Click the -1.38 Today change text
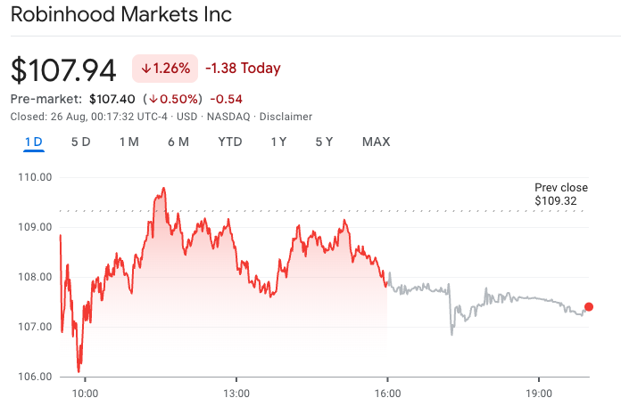 [x=243, y=69]
